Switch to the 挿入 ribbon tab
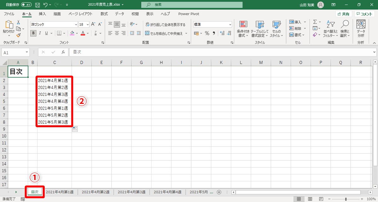The width and height of the screenshot is (378, 202). click(x=42, y=14)
